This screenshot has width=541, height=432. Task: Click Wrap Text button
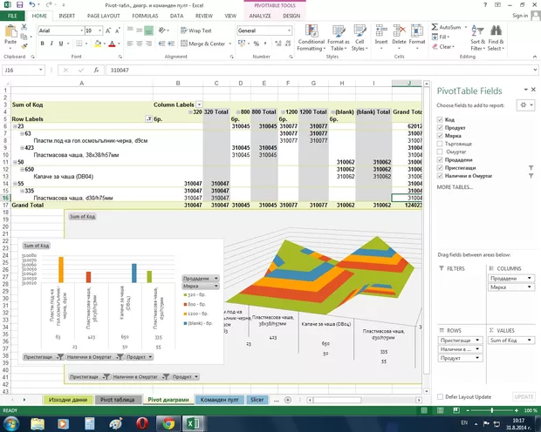click(x=195, y=30)
